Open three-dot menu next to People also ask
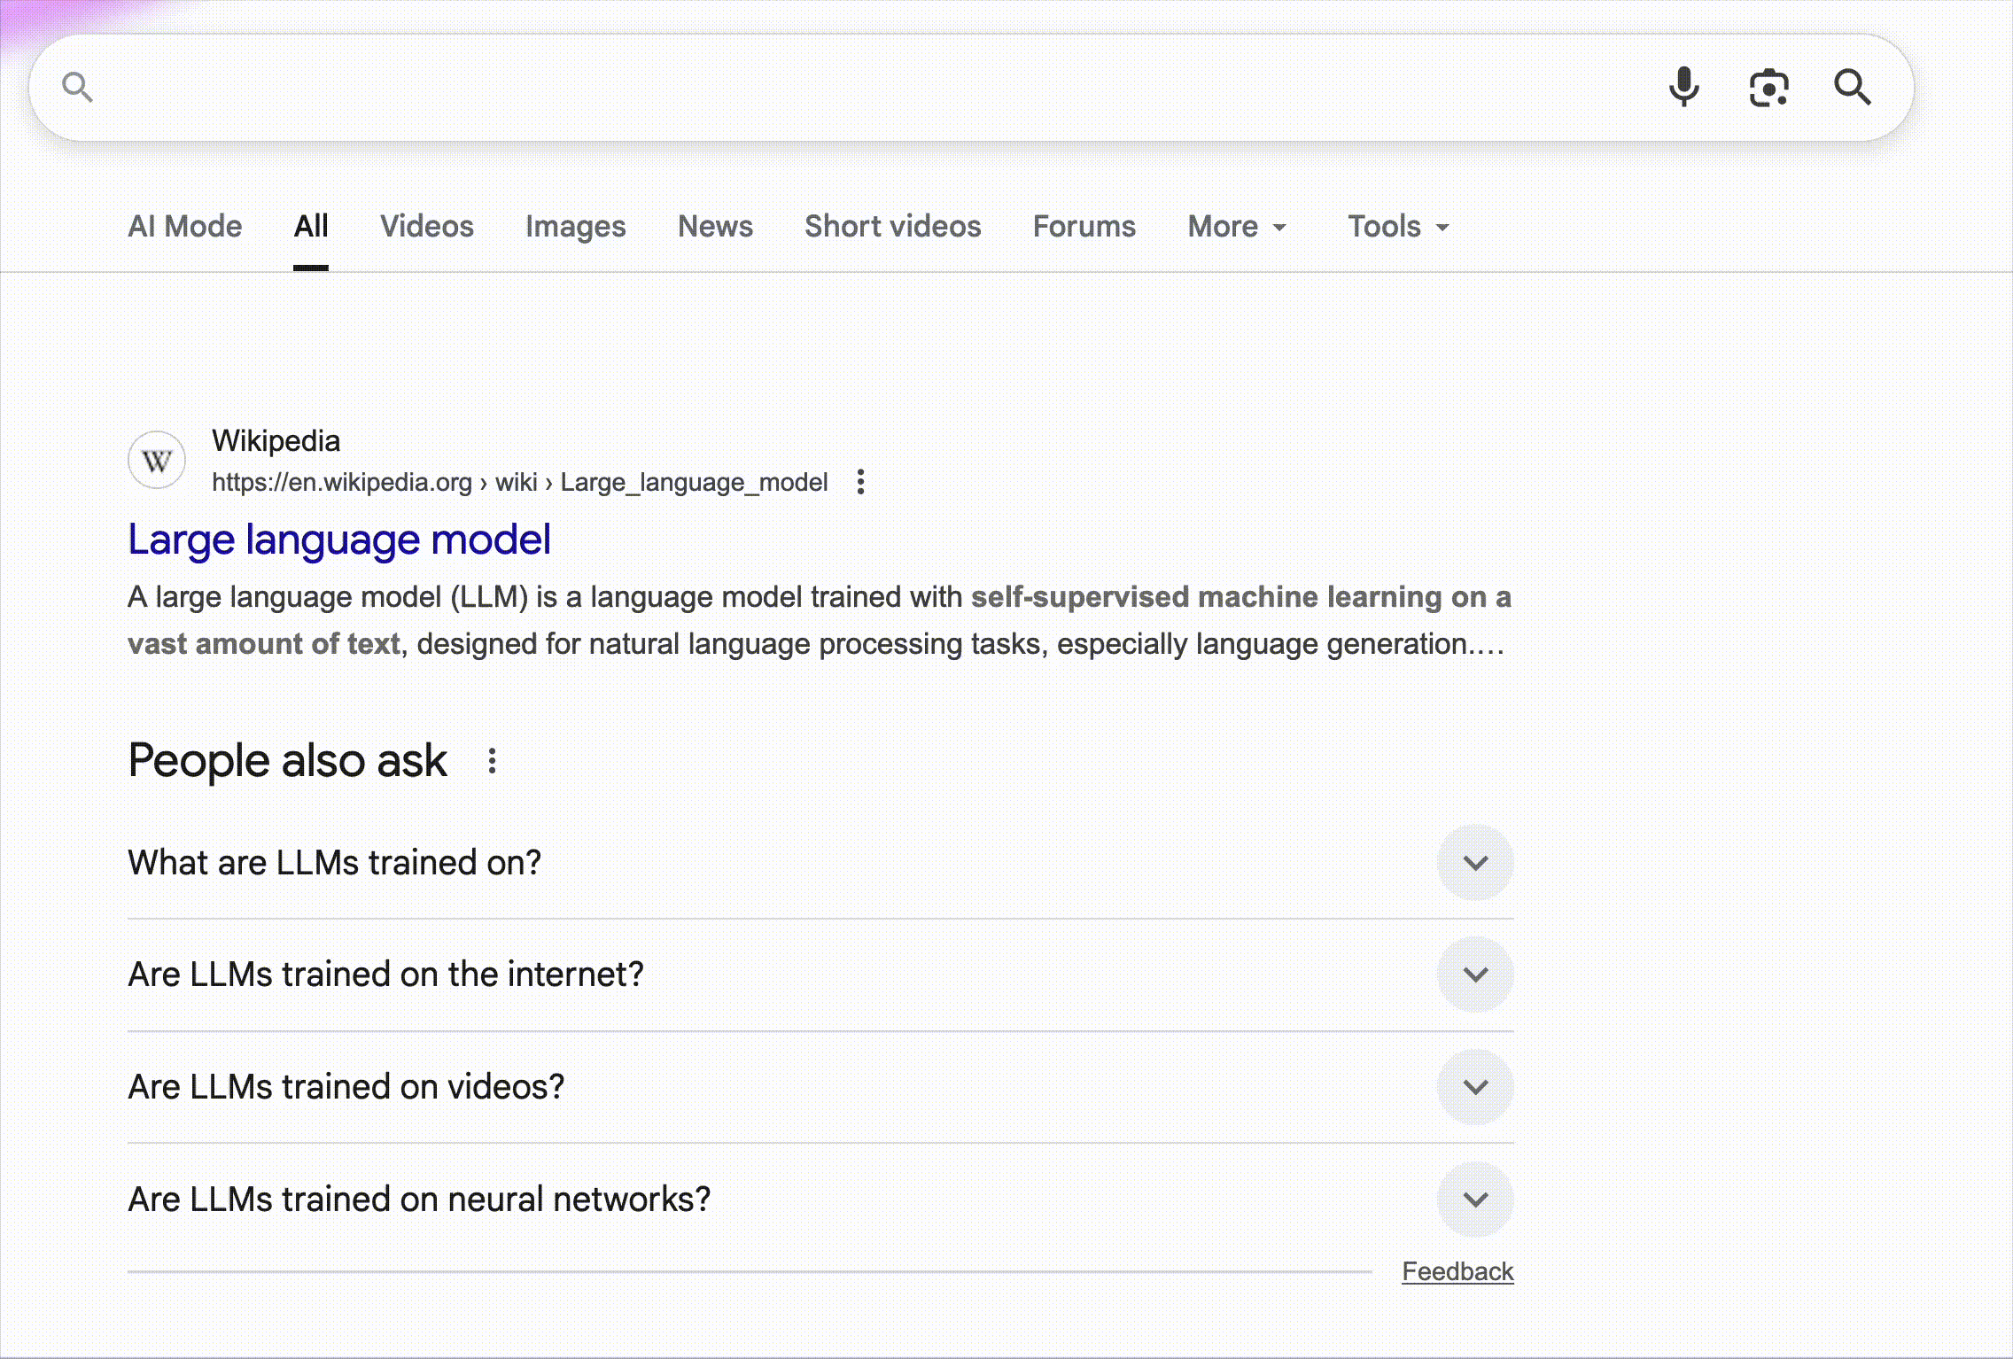Screen dimensions: 2013x1359 click(492, 761)
